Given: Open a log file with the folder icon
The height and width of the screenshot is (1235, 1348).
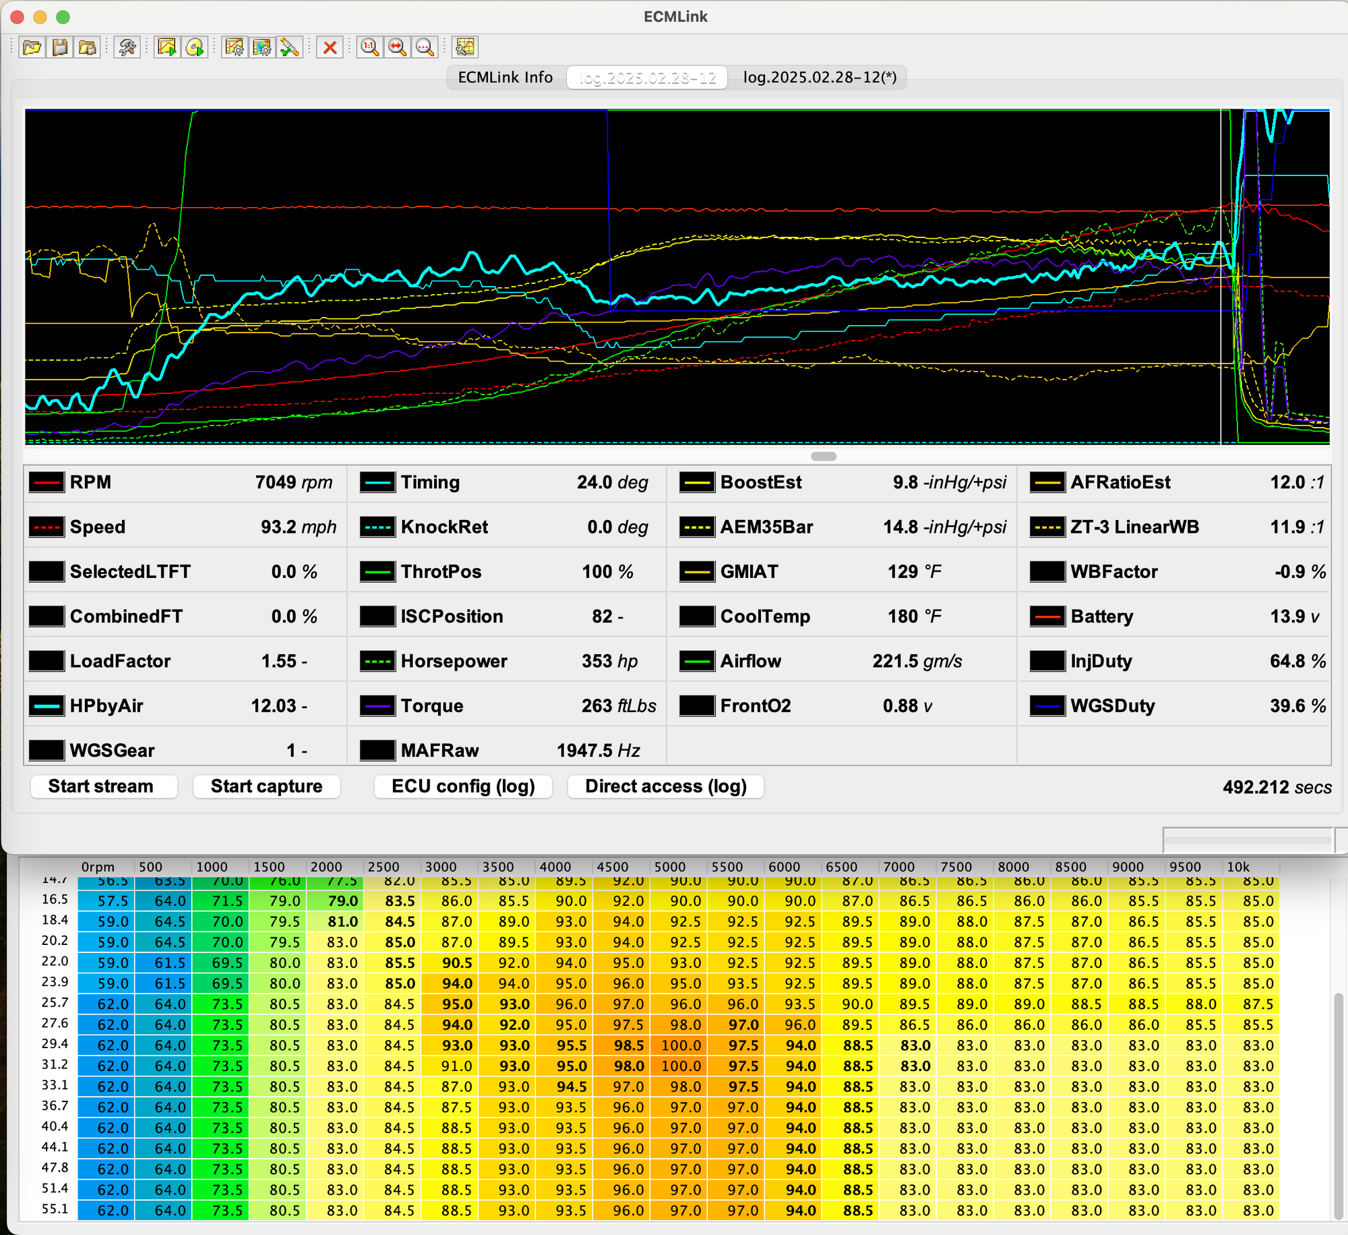Looking at the screenshot, I should tap(32, 47).
